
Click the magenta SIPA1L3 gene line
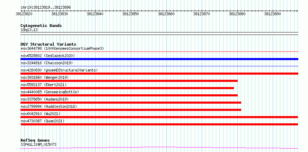click(x=159, y=148)
